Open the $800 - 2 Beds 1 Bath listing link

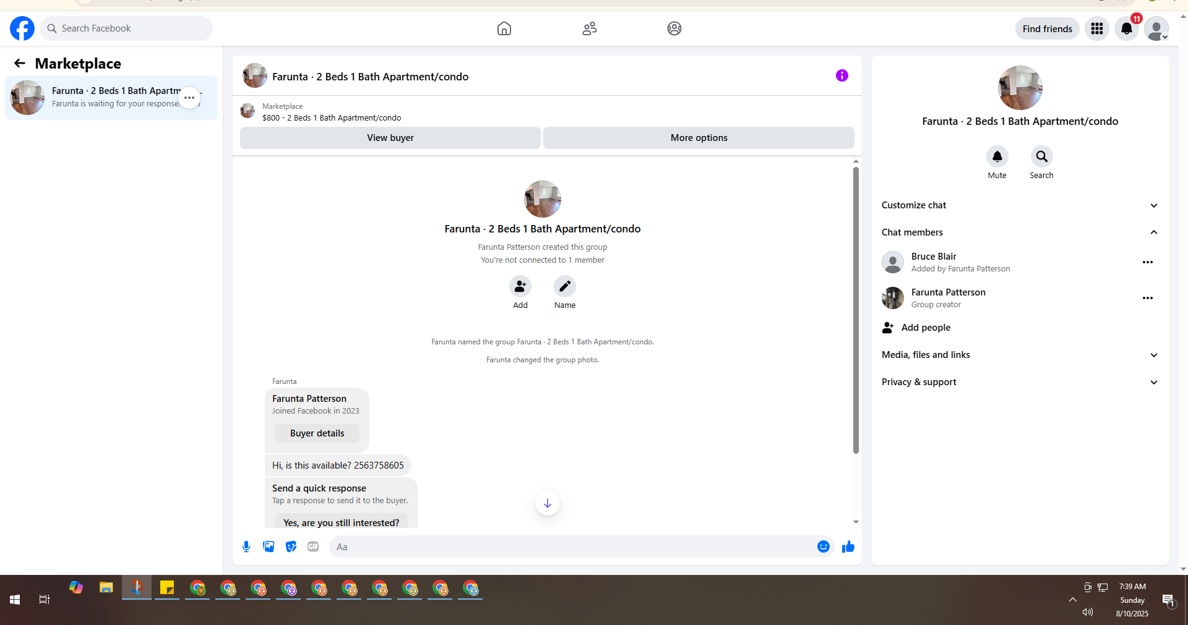click(x=332, y=118)
